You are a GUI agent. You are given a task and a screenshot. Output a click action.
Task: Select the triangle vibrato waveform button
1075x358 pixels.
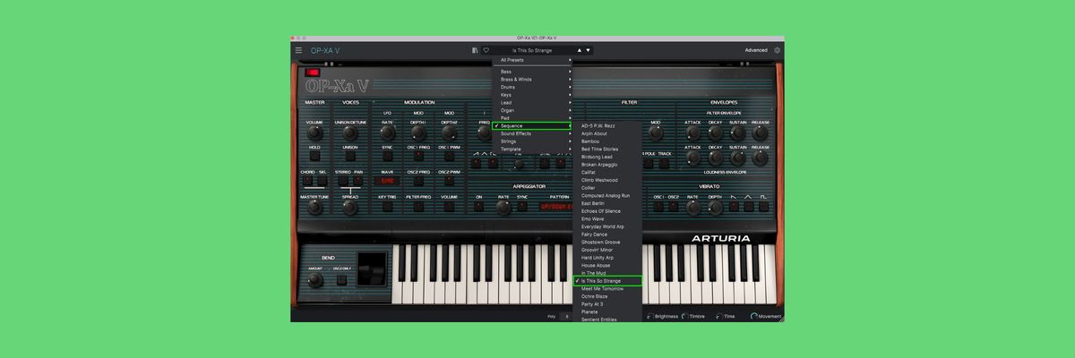click(x=749, y=206)
